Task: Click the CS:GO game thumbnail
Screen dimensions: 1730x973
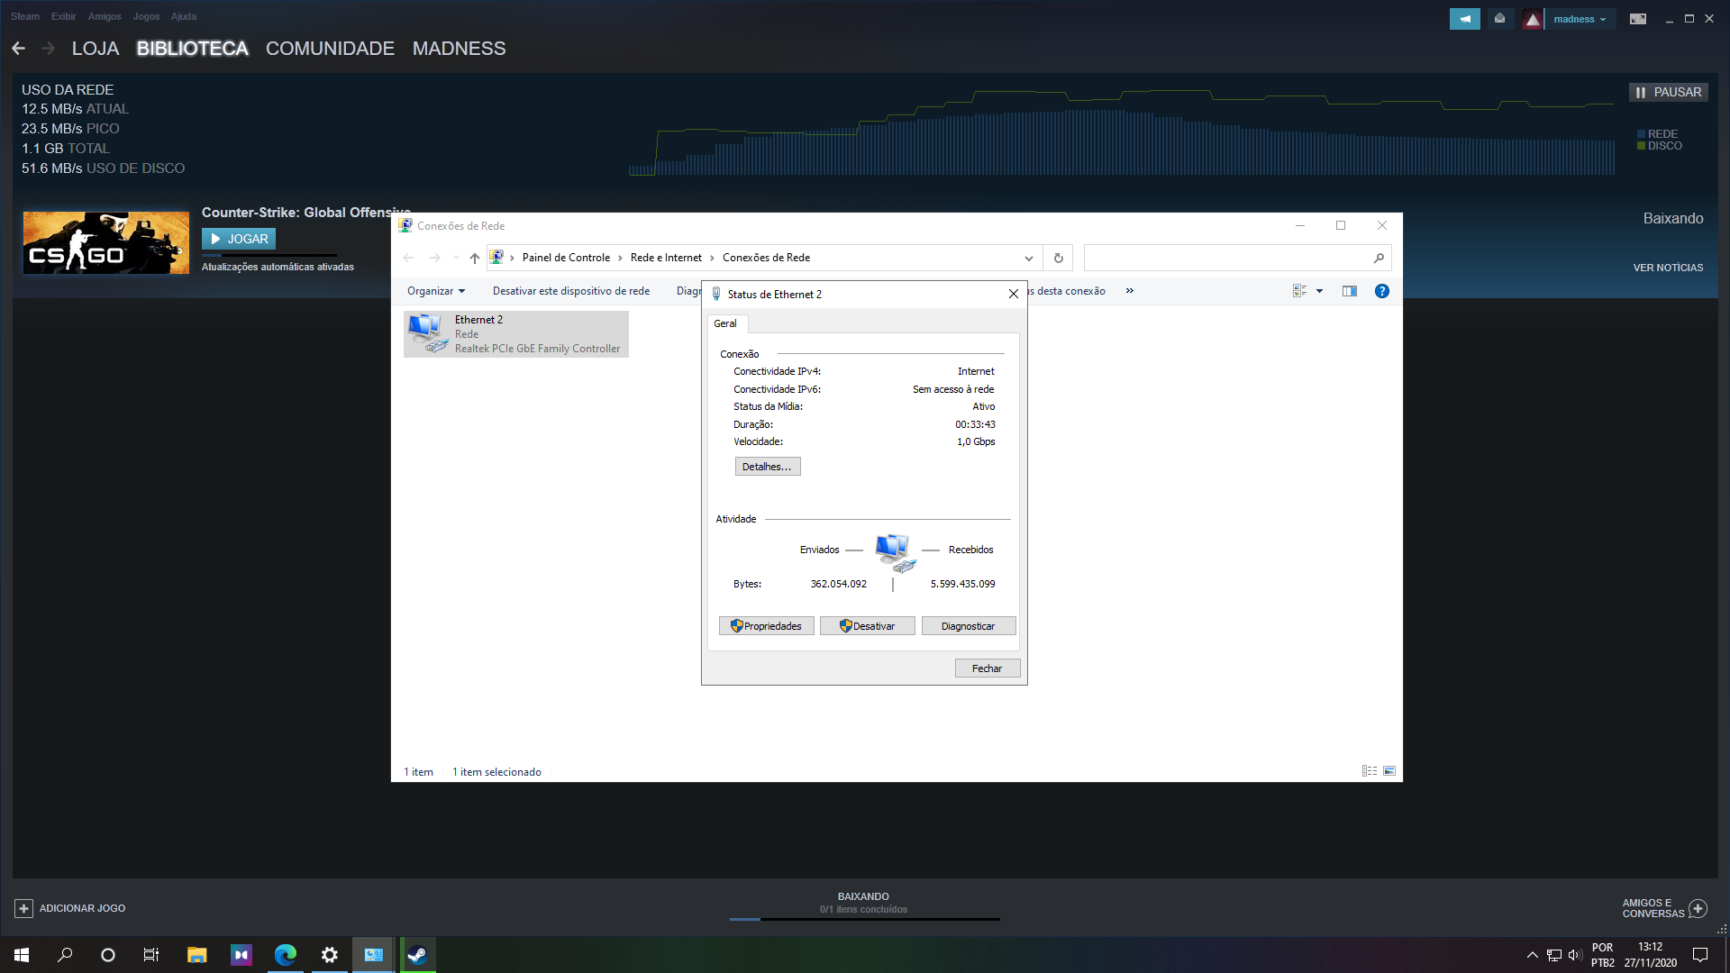Action: [x=106, y=242]
